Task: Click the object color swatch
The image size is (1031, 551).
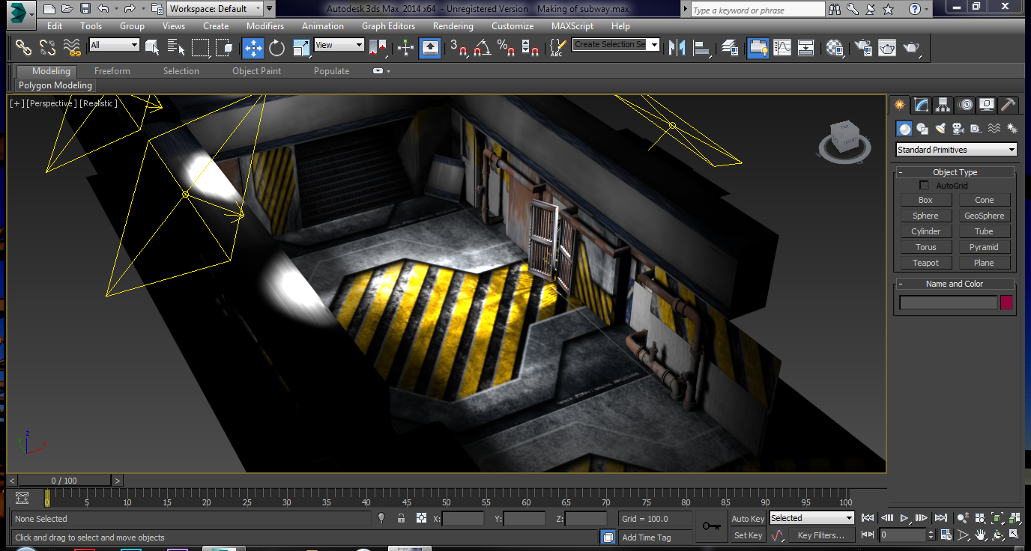Action: point(1006,302)
